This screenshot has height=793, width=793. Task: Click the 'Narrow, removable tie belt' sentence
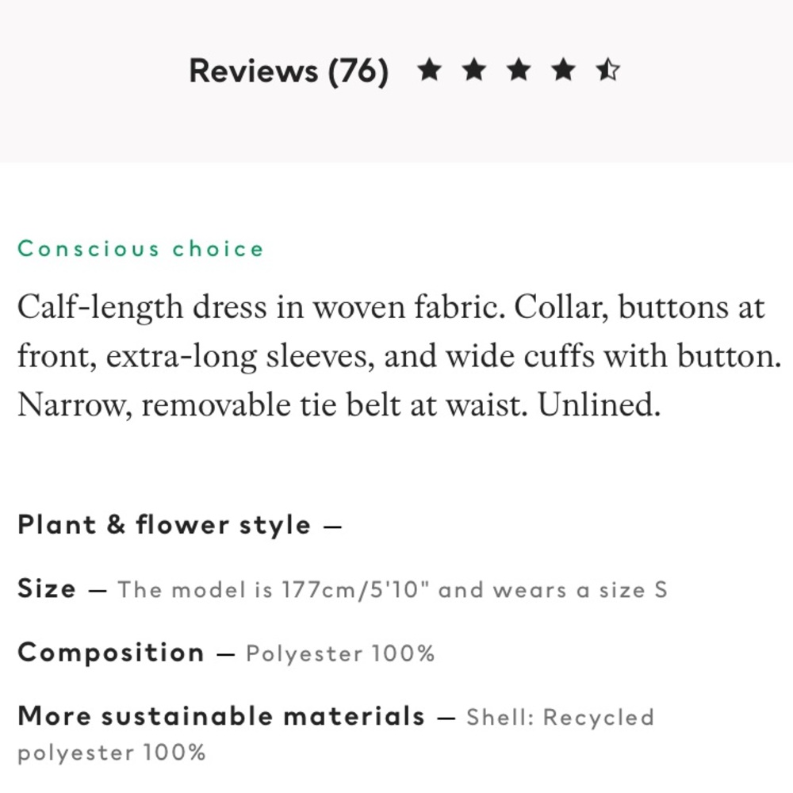pyautogui.click(x=339, y=405)
